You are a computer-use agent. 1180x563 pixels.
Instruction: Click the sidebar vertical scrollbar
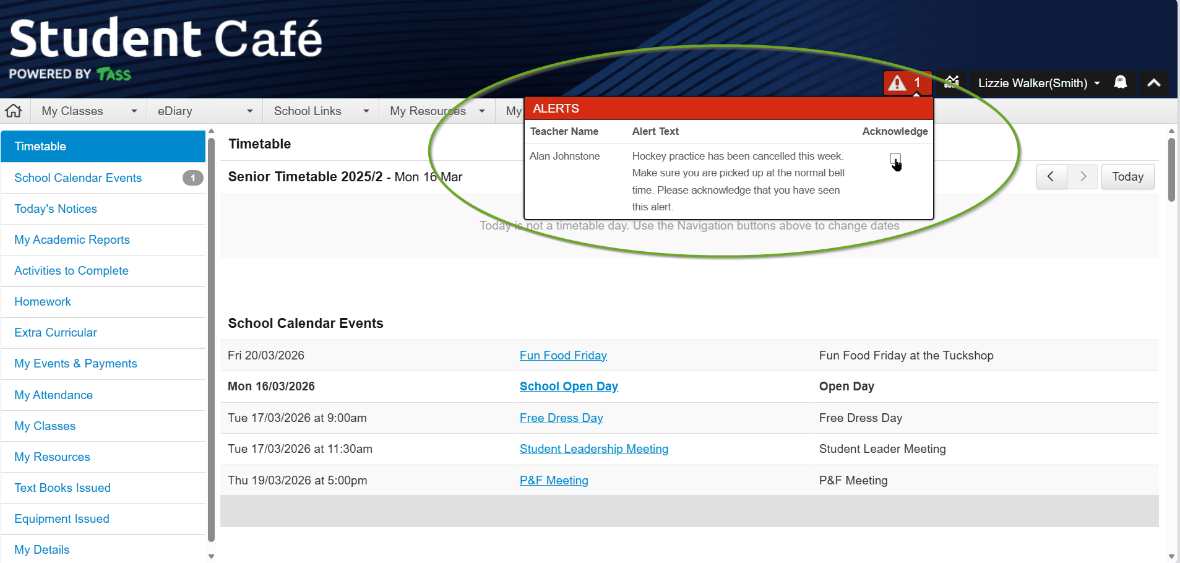pyautogui.click(x=211, y=340)
